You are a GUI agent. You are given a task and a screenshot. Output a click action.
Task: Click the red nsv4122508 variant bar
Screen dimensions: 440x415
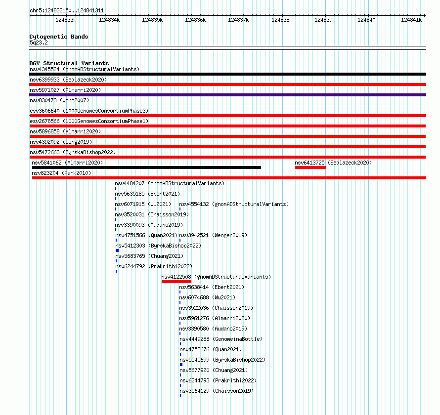(176, 282)
